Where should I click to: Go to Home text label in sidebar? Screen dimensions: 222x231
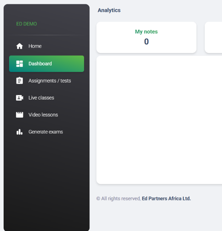click(x=35, y=46)
